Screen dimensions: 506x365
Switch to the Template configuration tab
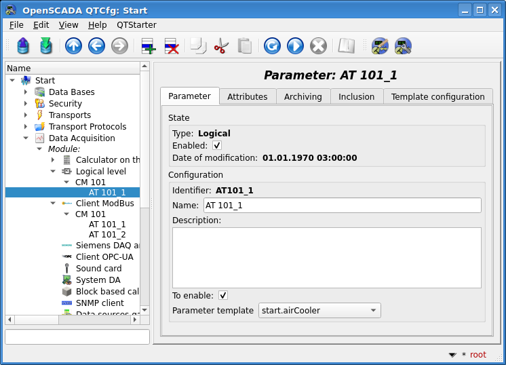pos(437,96)
